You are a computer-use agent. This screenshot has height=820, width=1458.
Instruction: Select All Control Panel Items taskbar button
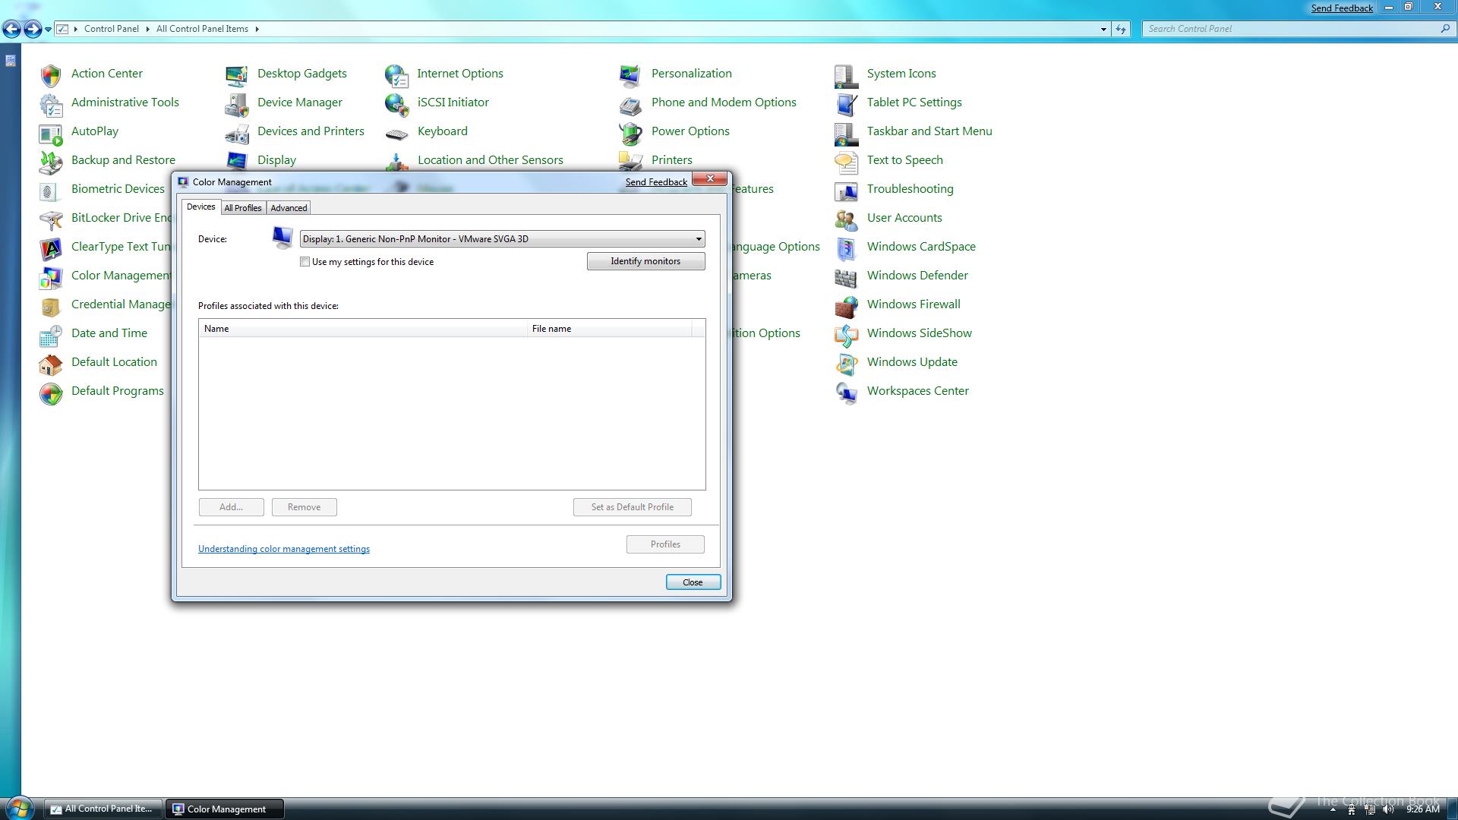[103, 809]
